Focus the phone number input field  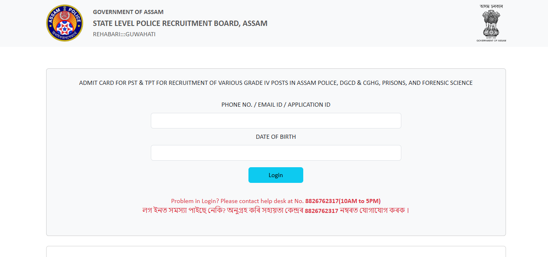pyautogui.click(x=276, y=120)
